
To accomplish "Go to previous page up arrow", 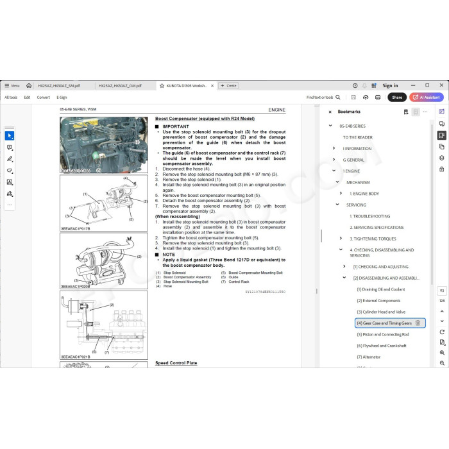I will (442, 311).
